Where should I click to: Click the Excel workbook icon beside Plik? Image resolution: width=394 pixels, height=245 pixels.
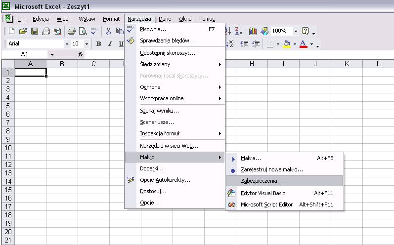[x=9, y=19]
